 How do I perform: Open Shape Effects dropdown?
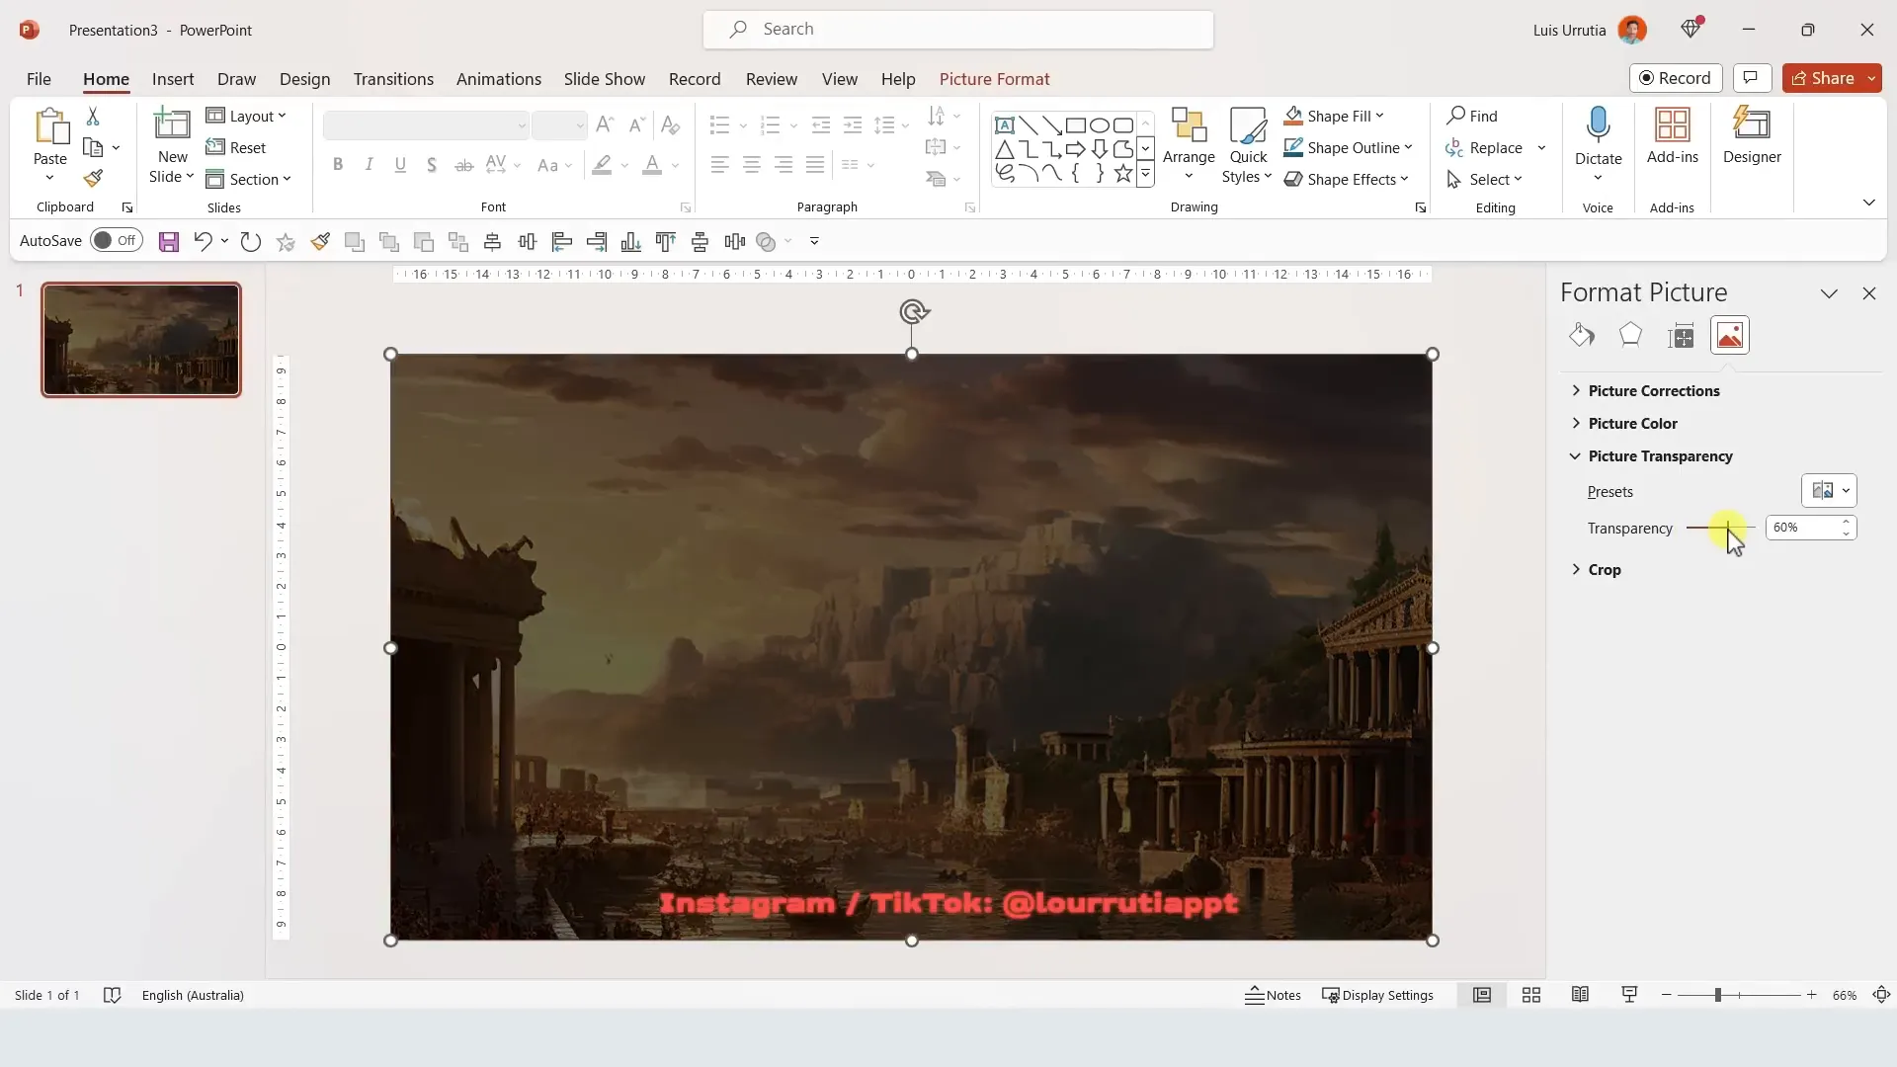[x=1346, y=179]
